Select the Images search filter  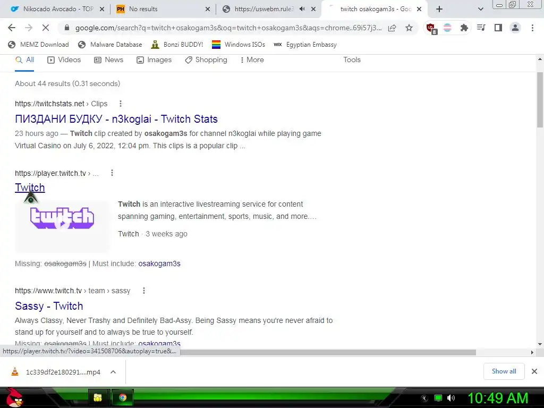[154, 59]
